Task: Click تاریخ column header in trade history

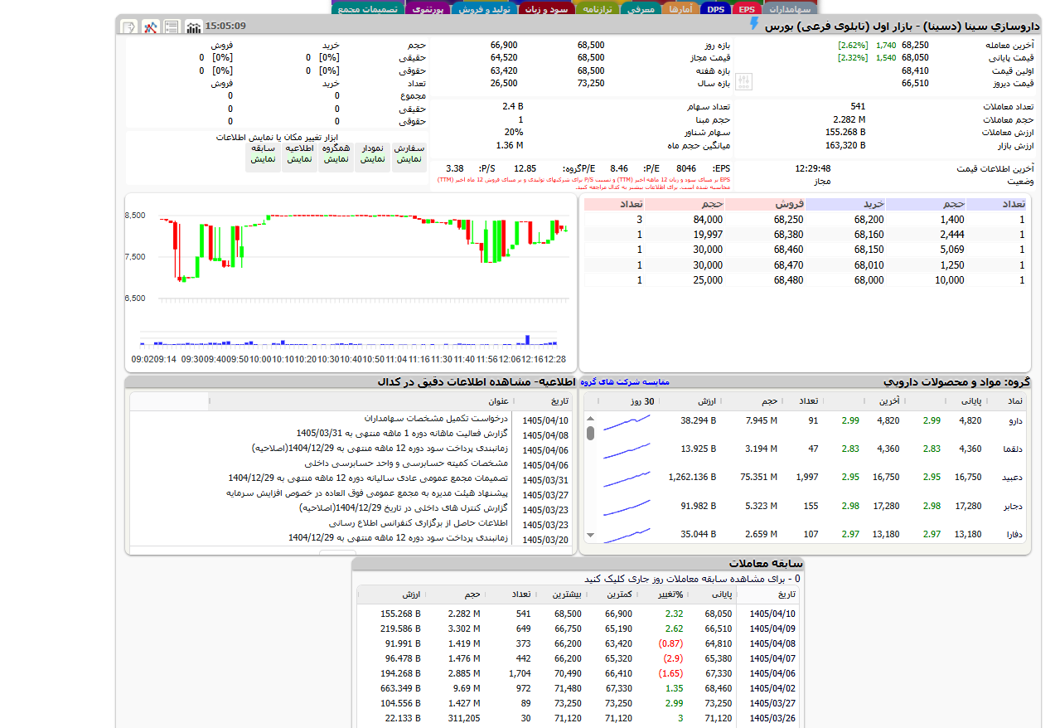Action: [786, 594]
